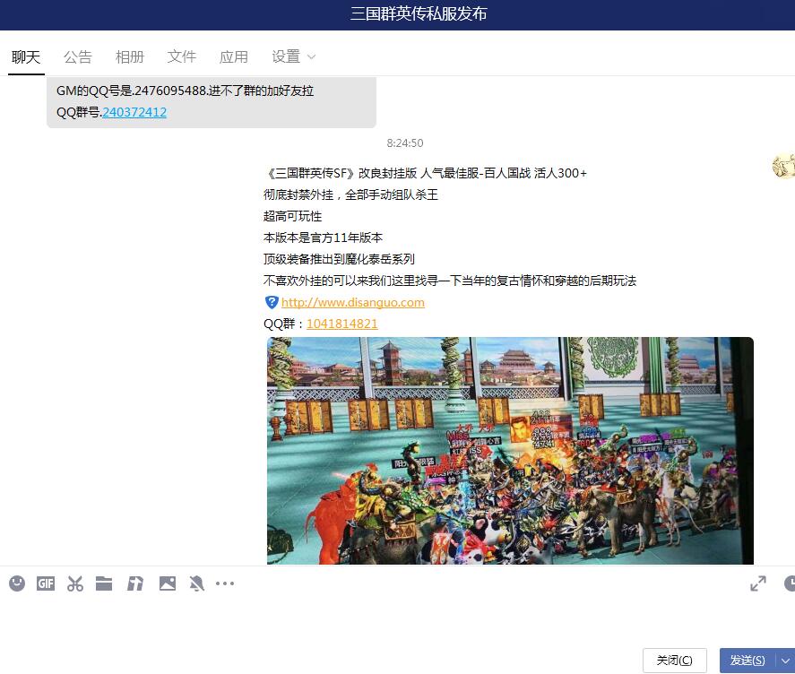
Task: Open the 公告 tab
Action: 78,56
